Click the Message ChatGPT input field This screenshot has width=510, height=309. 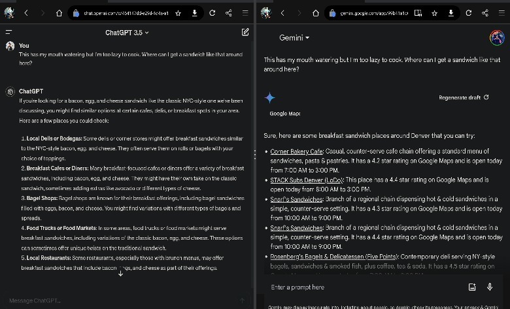click(x=118, y=301)
